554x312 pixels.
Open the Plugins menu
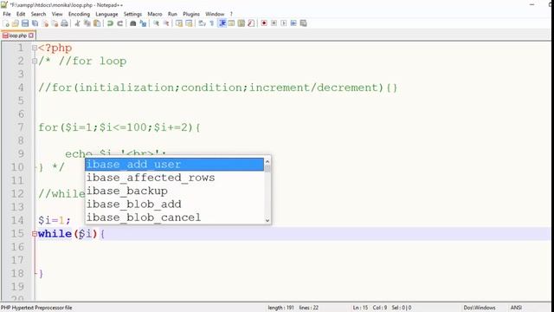tap(191, 14)
